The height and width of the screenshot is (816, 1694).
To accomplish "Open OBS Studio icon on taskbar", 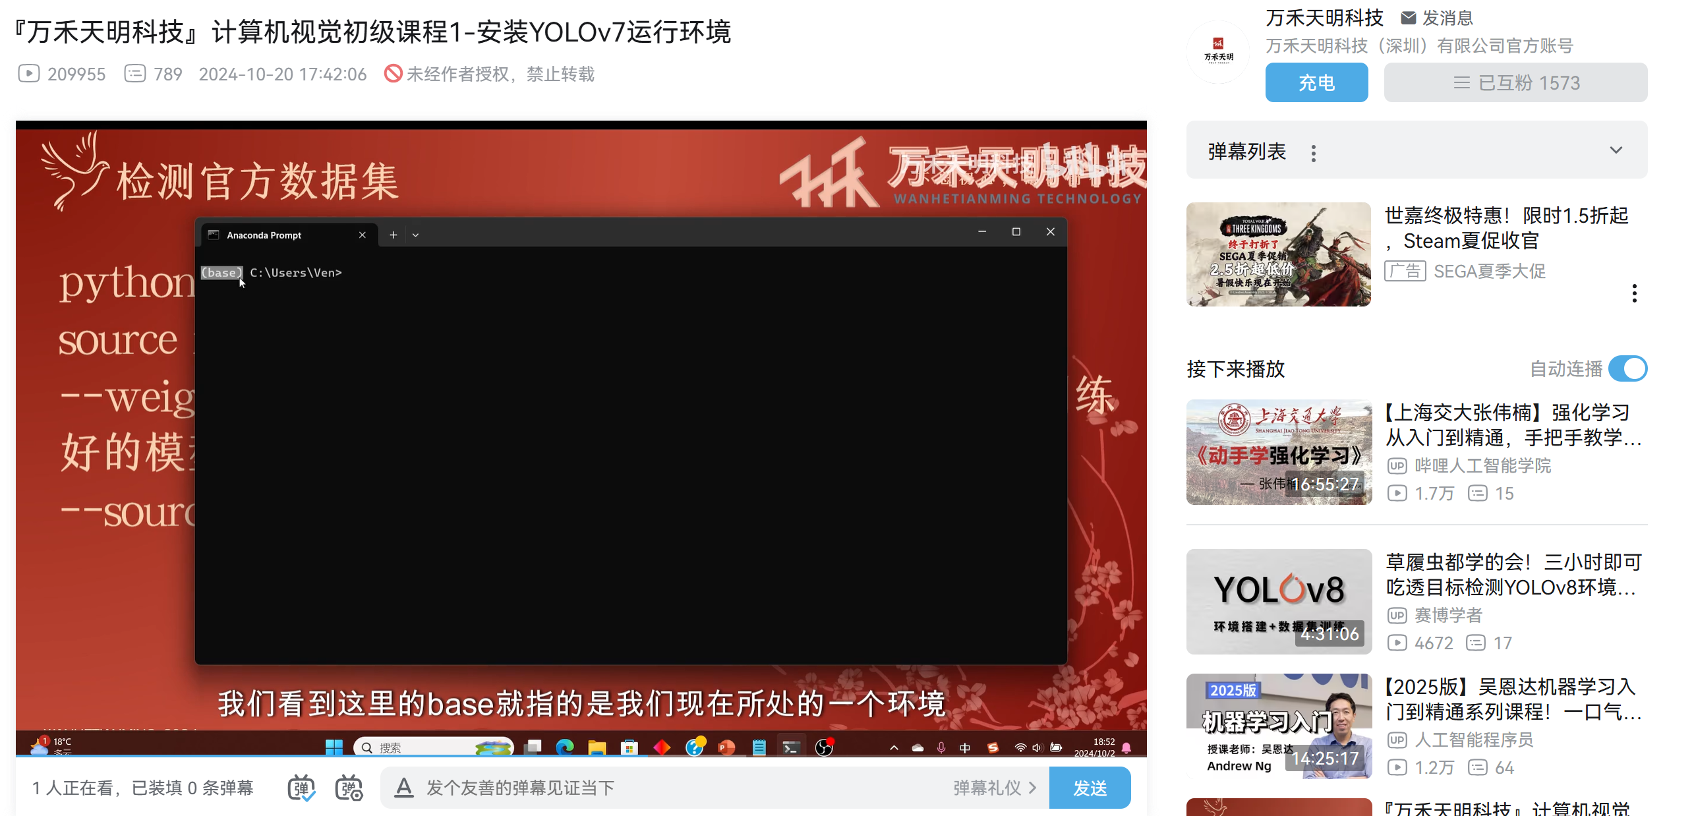I will (823, 747).
